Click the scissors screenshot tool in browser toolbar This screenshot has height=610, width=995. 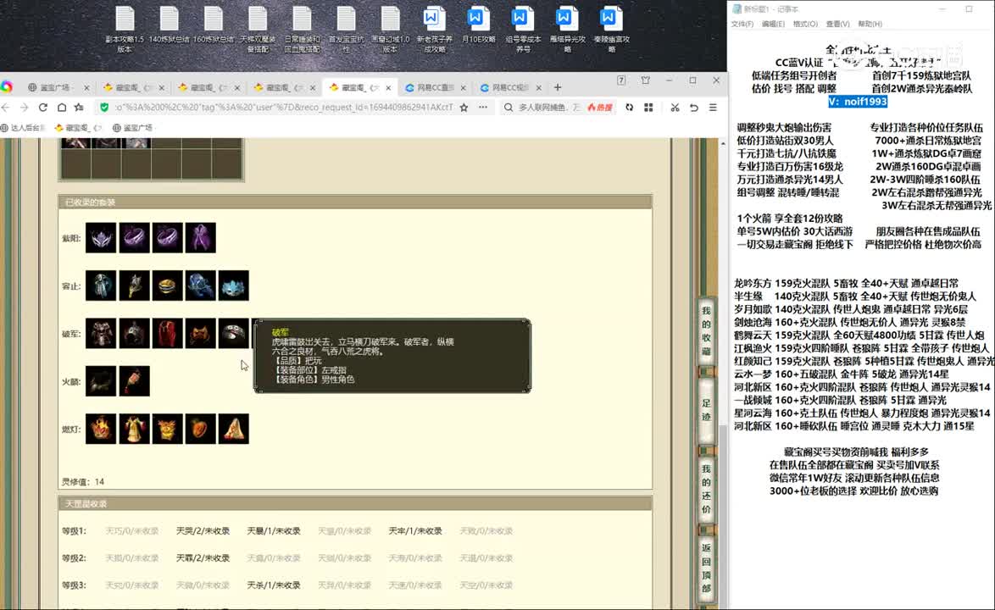pyautogui.click(x=675, y=108)
